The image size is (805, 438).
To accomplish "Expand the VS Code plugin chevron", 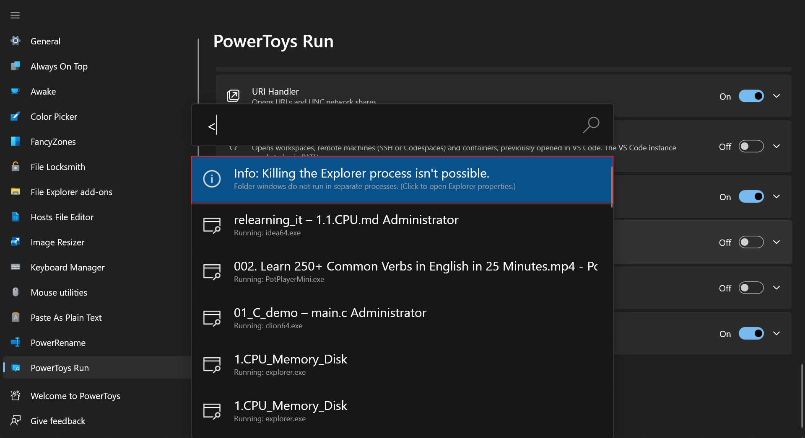I will pos(776,146).
